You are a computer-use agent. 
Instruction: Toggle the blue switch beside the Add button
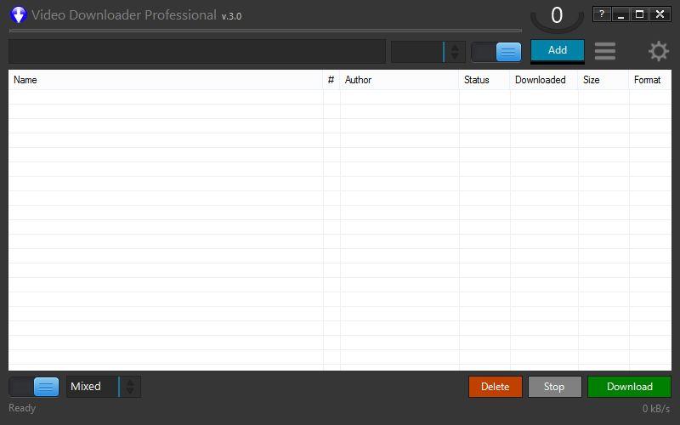[496, 52]
